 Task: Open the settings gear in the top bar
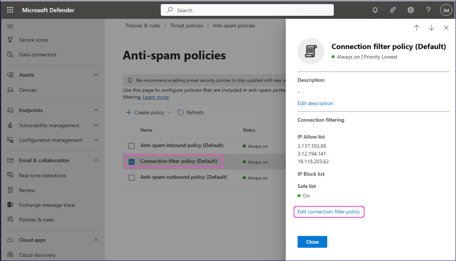[410, 9]
